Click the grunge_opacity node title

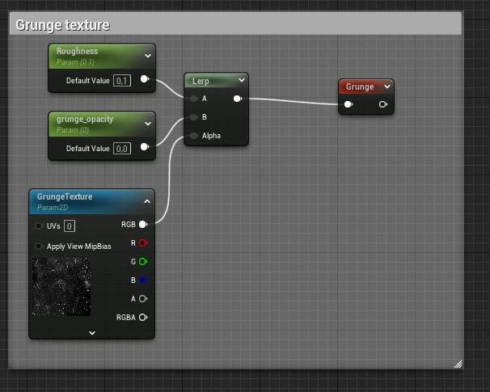pyautogui.click(x=85, y=120)
